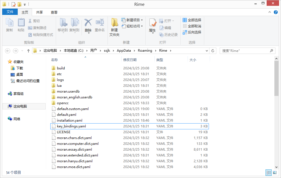Click the Cut (剪切) scissors icon
The height and width of the screenshot is (178, 281).
point(30,21)
